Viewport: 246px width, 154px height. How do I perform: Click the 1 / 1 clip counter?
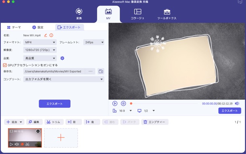point(238,122)
